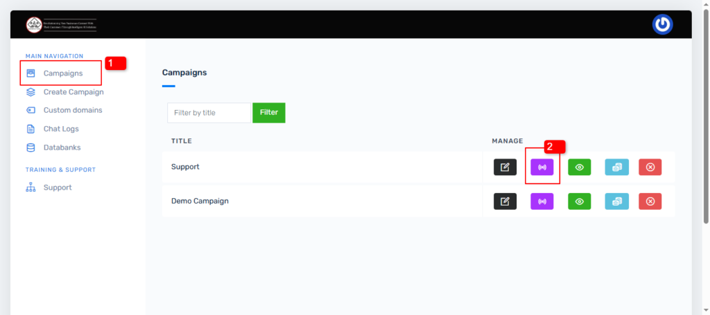
Task: Click the page vertical scrollbar
Action: (x=705, y=116)
